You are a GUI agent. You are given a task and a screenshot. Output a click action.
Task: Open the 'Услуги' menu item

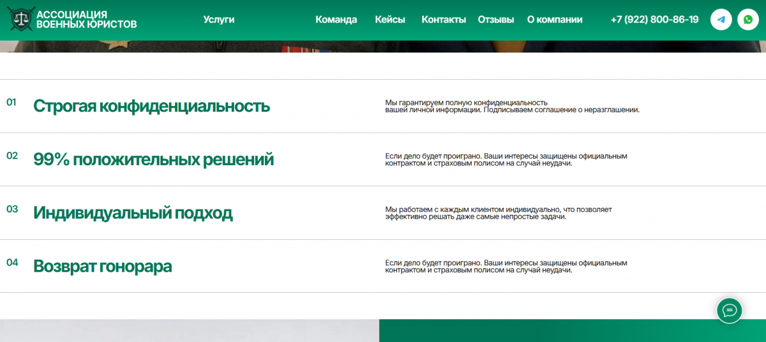tap(219, 20)
